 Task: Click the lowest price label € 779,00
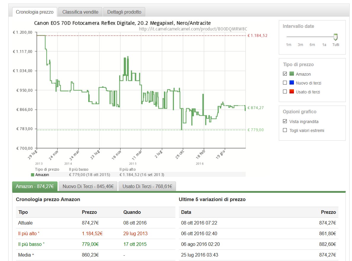click(x=255, y=130)
